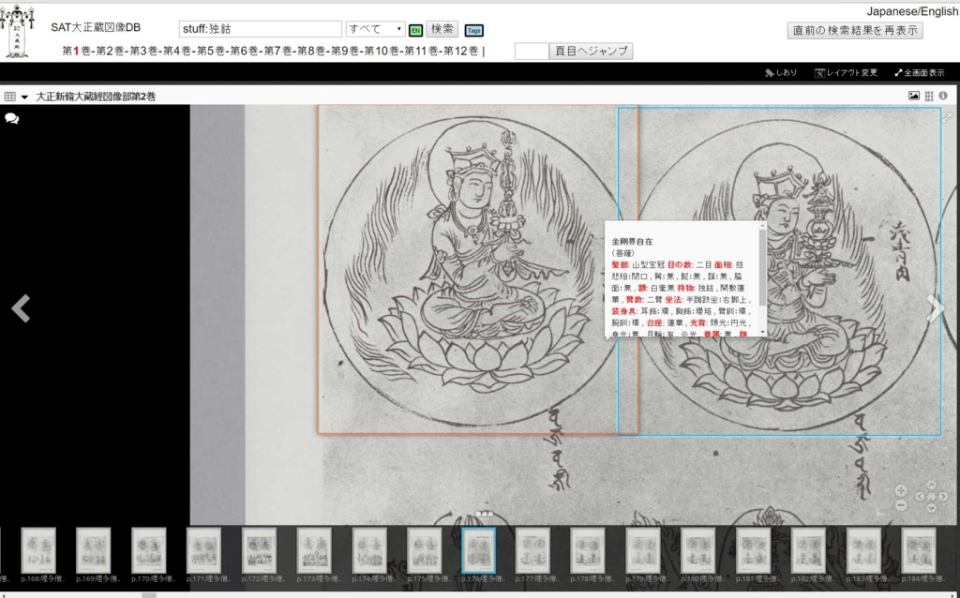This screenshot has height=598, width=960.
Task: Click the 金剛界自在 popup heading
Action: [x=632, y=242]
